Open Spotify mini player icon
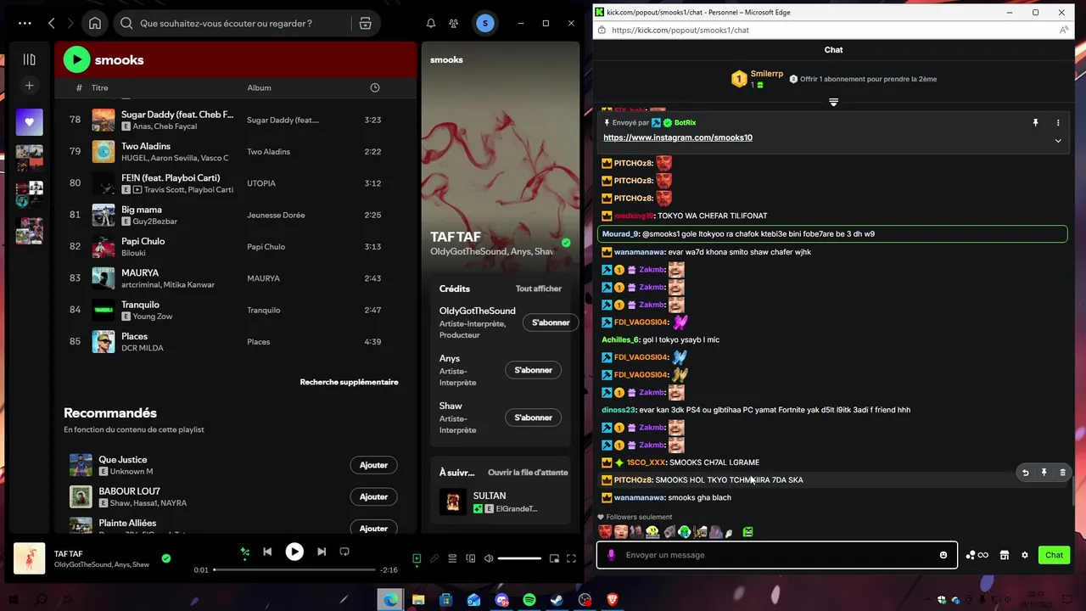 [x=554, y=558]
